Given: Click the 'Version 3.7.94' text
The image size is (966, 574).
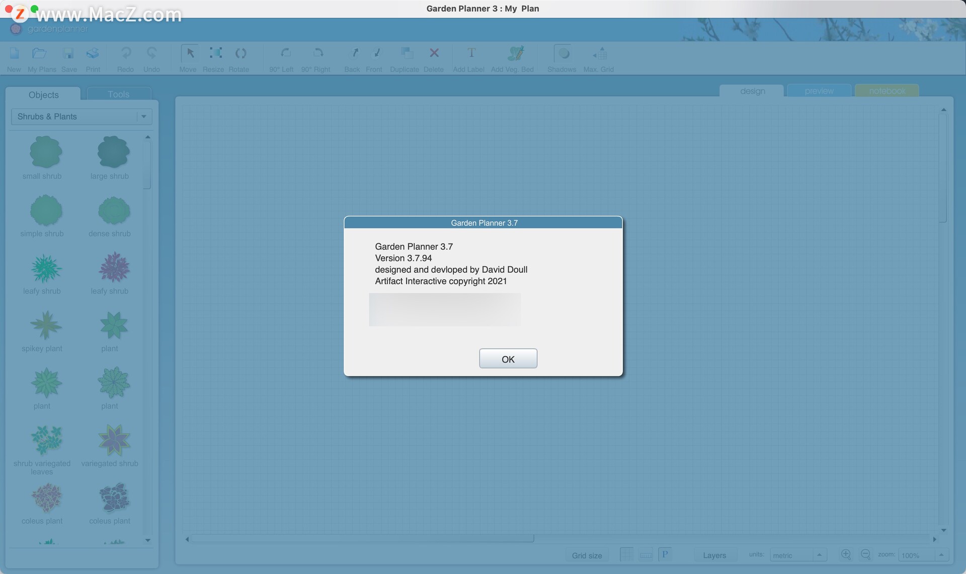Looking at the screenshot, I should coord(403,258).
